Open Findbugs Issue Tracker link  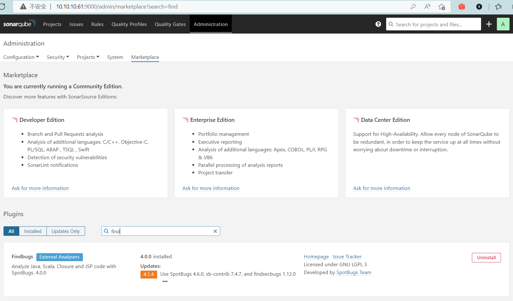[x=347, y=257]
